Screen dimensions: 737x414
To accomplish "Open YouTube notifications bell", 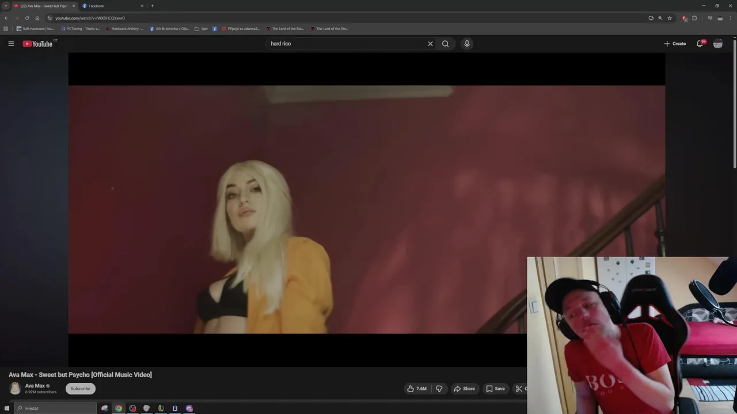I will pos(700,44).
